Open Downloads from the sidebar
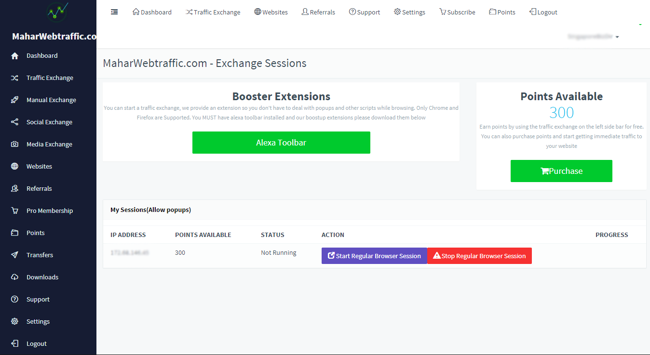650x355 pixels. tap(42, 277)
